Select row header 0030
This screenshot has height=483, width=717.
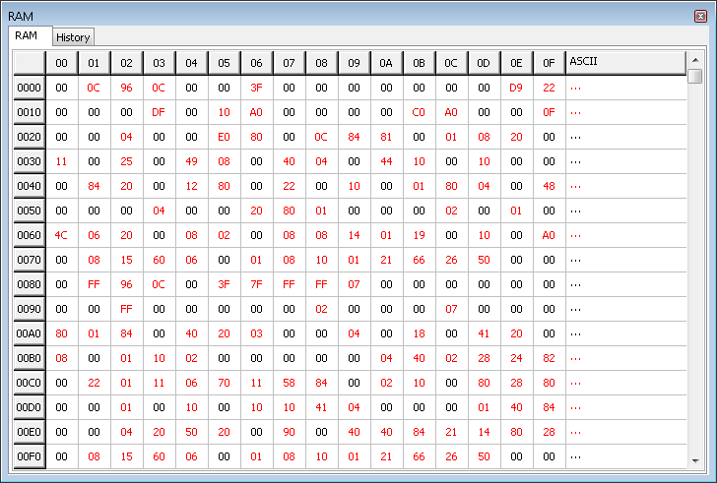tap(30, 161)
